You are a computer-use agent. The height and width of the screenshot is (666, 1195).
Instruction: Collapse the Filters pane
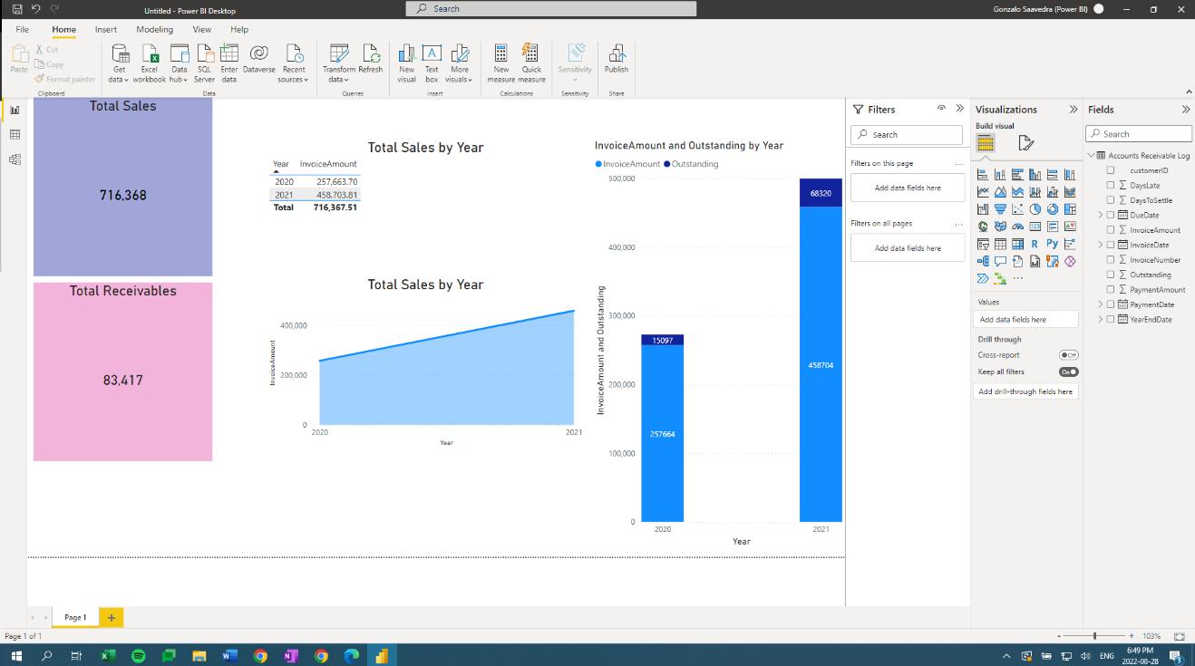click(x=959, y=109)
